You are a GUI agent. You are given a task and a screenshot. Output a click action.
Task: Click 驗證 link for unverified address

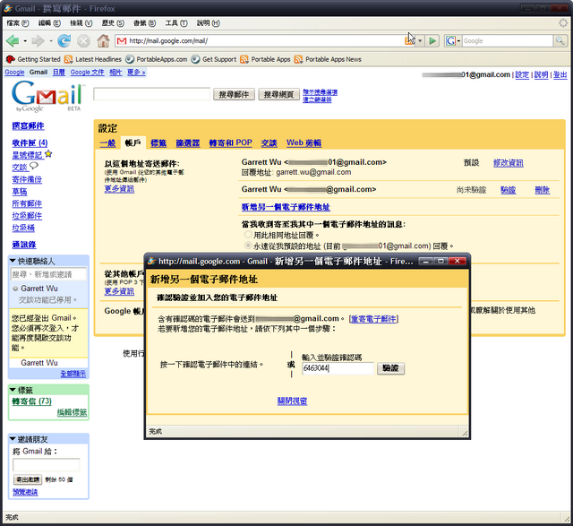508,190
